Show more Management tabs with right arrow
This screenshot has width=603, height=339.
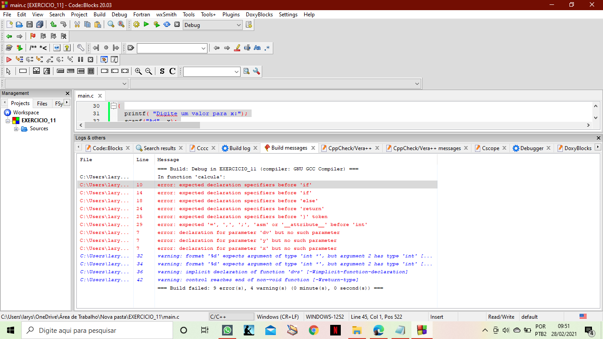coord(67,102)
